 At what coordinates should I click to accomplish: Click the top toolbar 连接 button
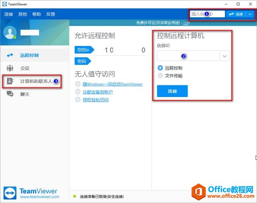[x=236, y=14]
